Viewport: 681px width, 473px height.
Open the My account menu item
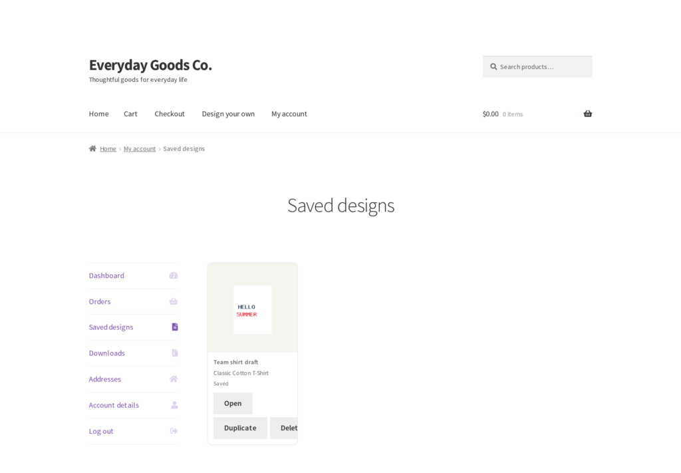[289, 114]
